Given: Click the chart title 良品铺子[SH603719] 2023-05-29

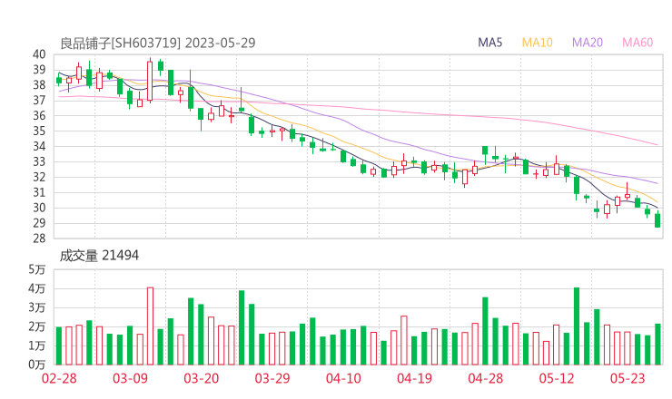Looking at the screenshot, I should [x=158, y=43].
